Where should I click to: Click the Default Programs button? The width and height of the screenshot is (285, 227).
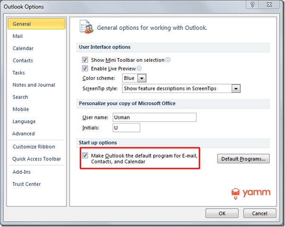(x=243, y=159)
